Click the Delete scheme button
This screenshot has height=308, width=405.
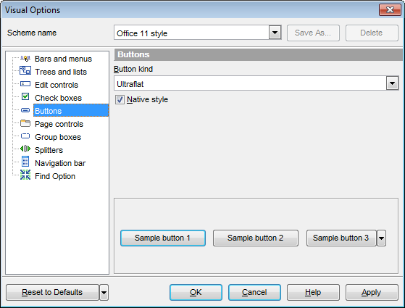[x=372, y=33]
